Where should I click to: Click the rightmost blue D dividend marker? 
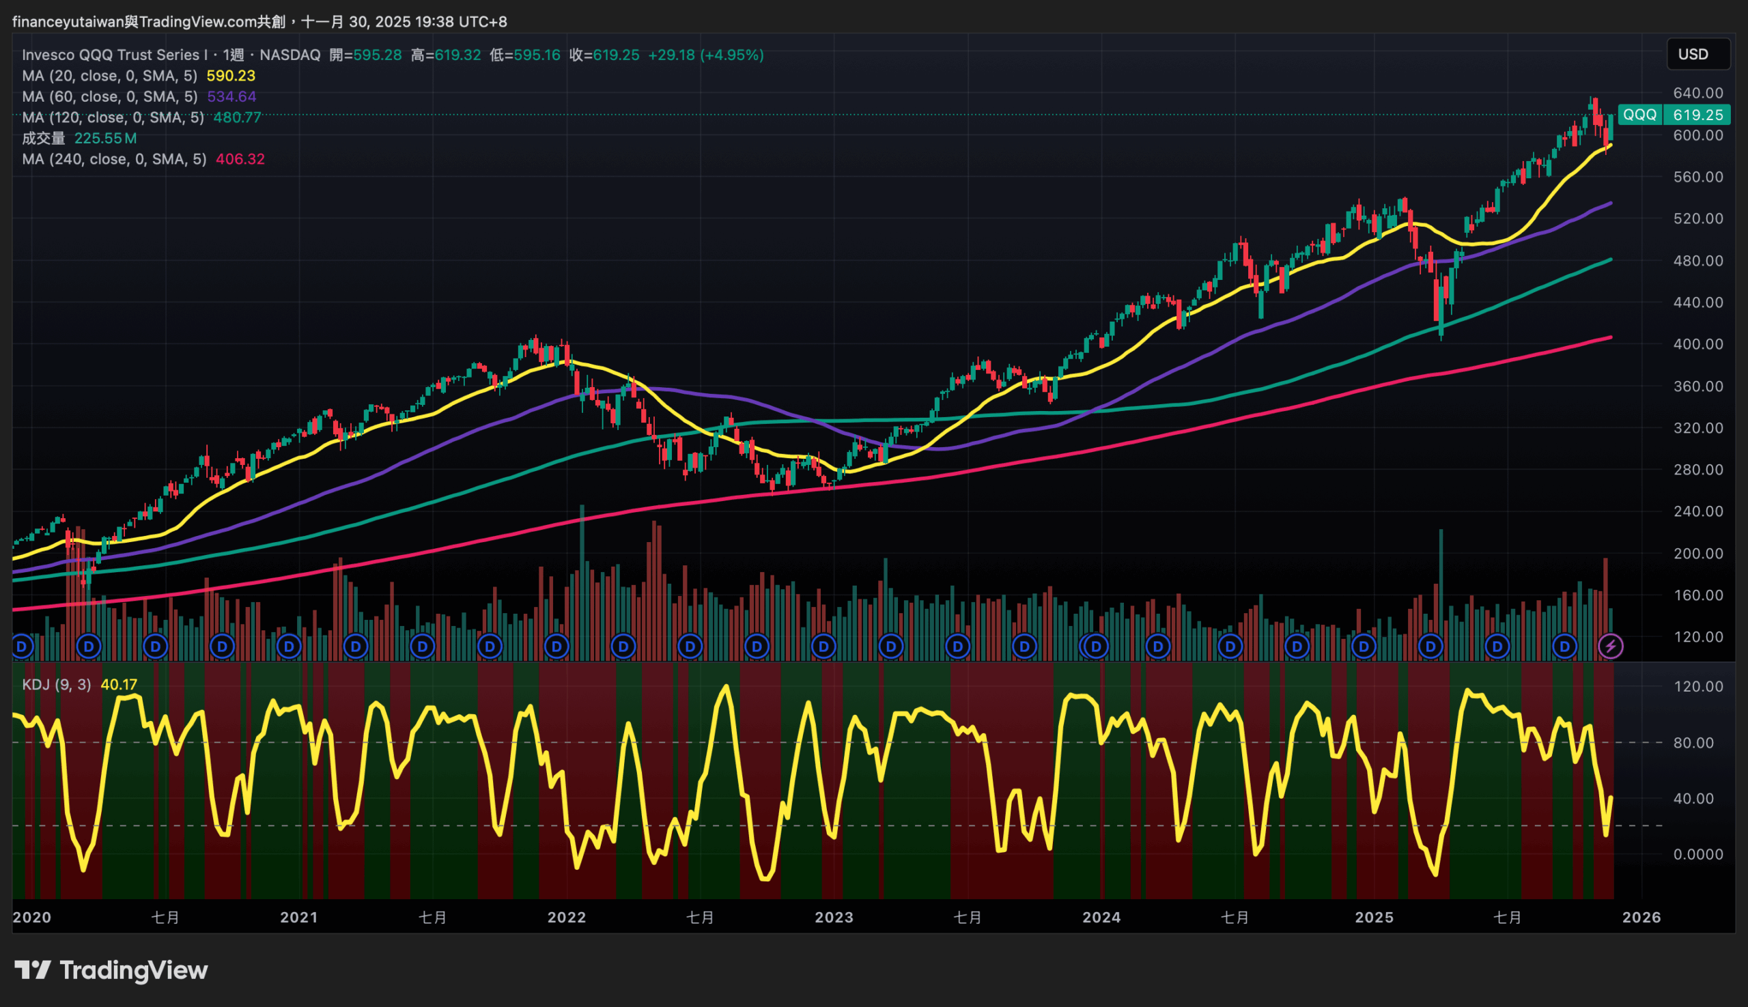1564,647
